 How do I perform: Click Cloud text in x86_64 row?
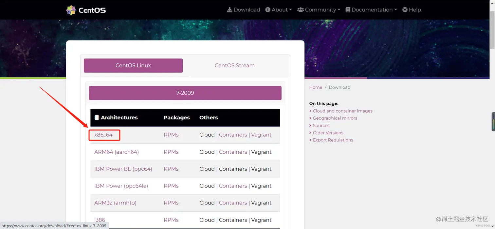click(x=207, y=135)
